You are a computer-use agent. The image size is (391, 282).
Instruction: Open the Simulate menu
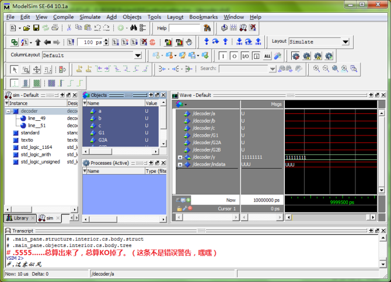(x=90, y=17)
